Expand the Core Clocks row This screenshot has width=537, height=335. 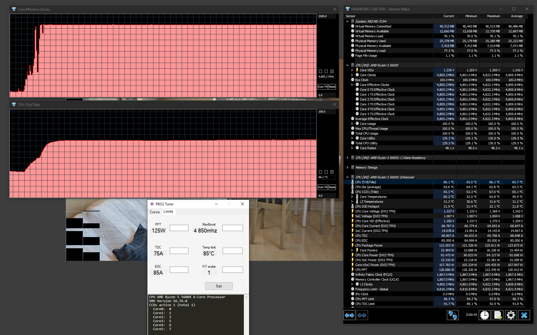tap(352, 75)
